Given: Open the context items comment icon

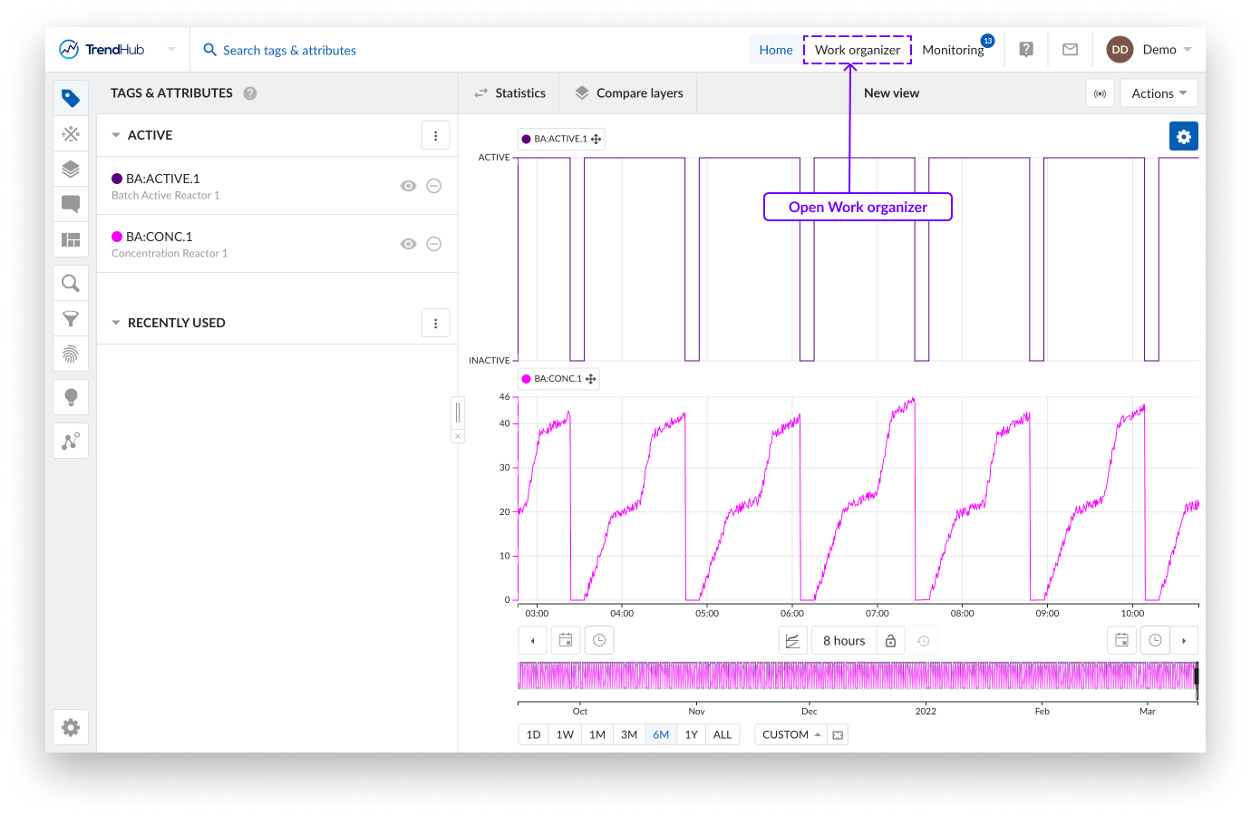Looking at the screenshot, I should [71, 204].
